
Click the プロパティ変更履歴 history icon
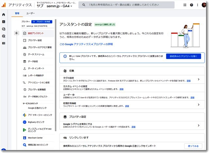click(25, 90)
